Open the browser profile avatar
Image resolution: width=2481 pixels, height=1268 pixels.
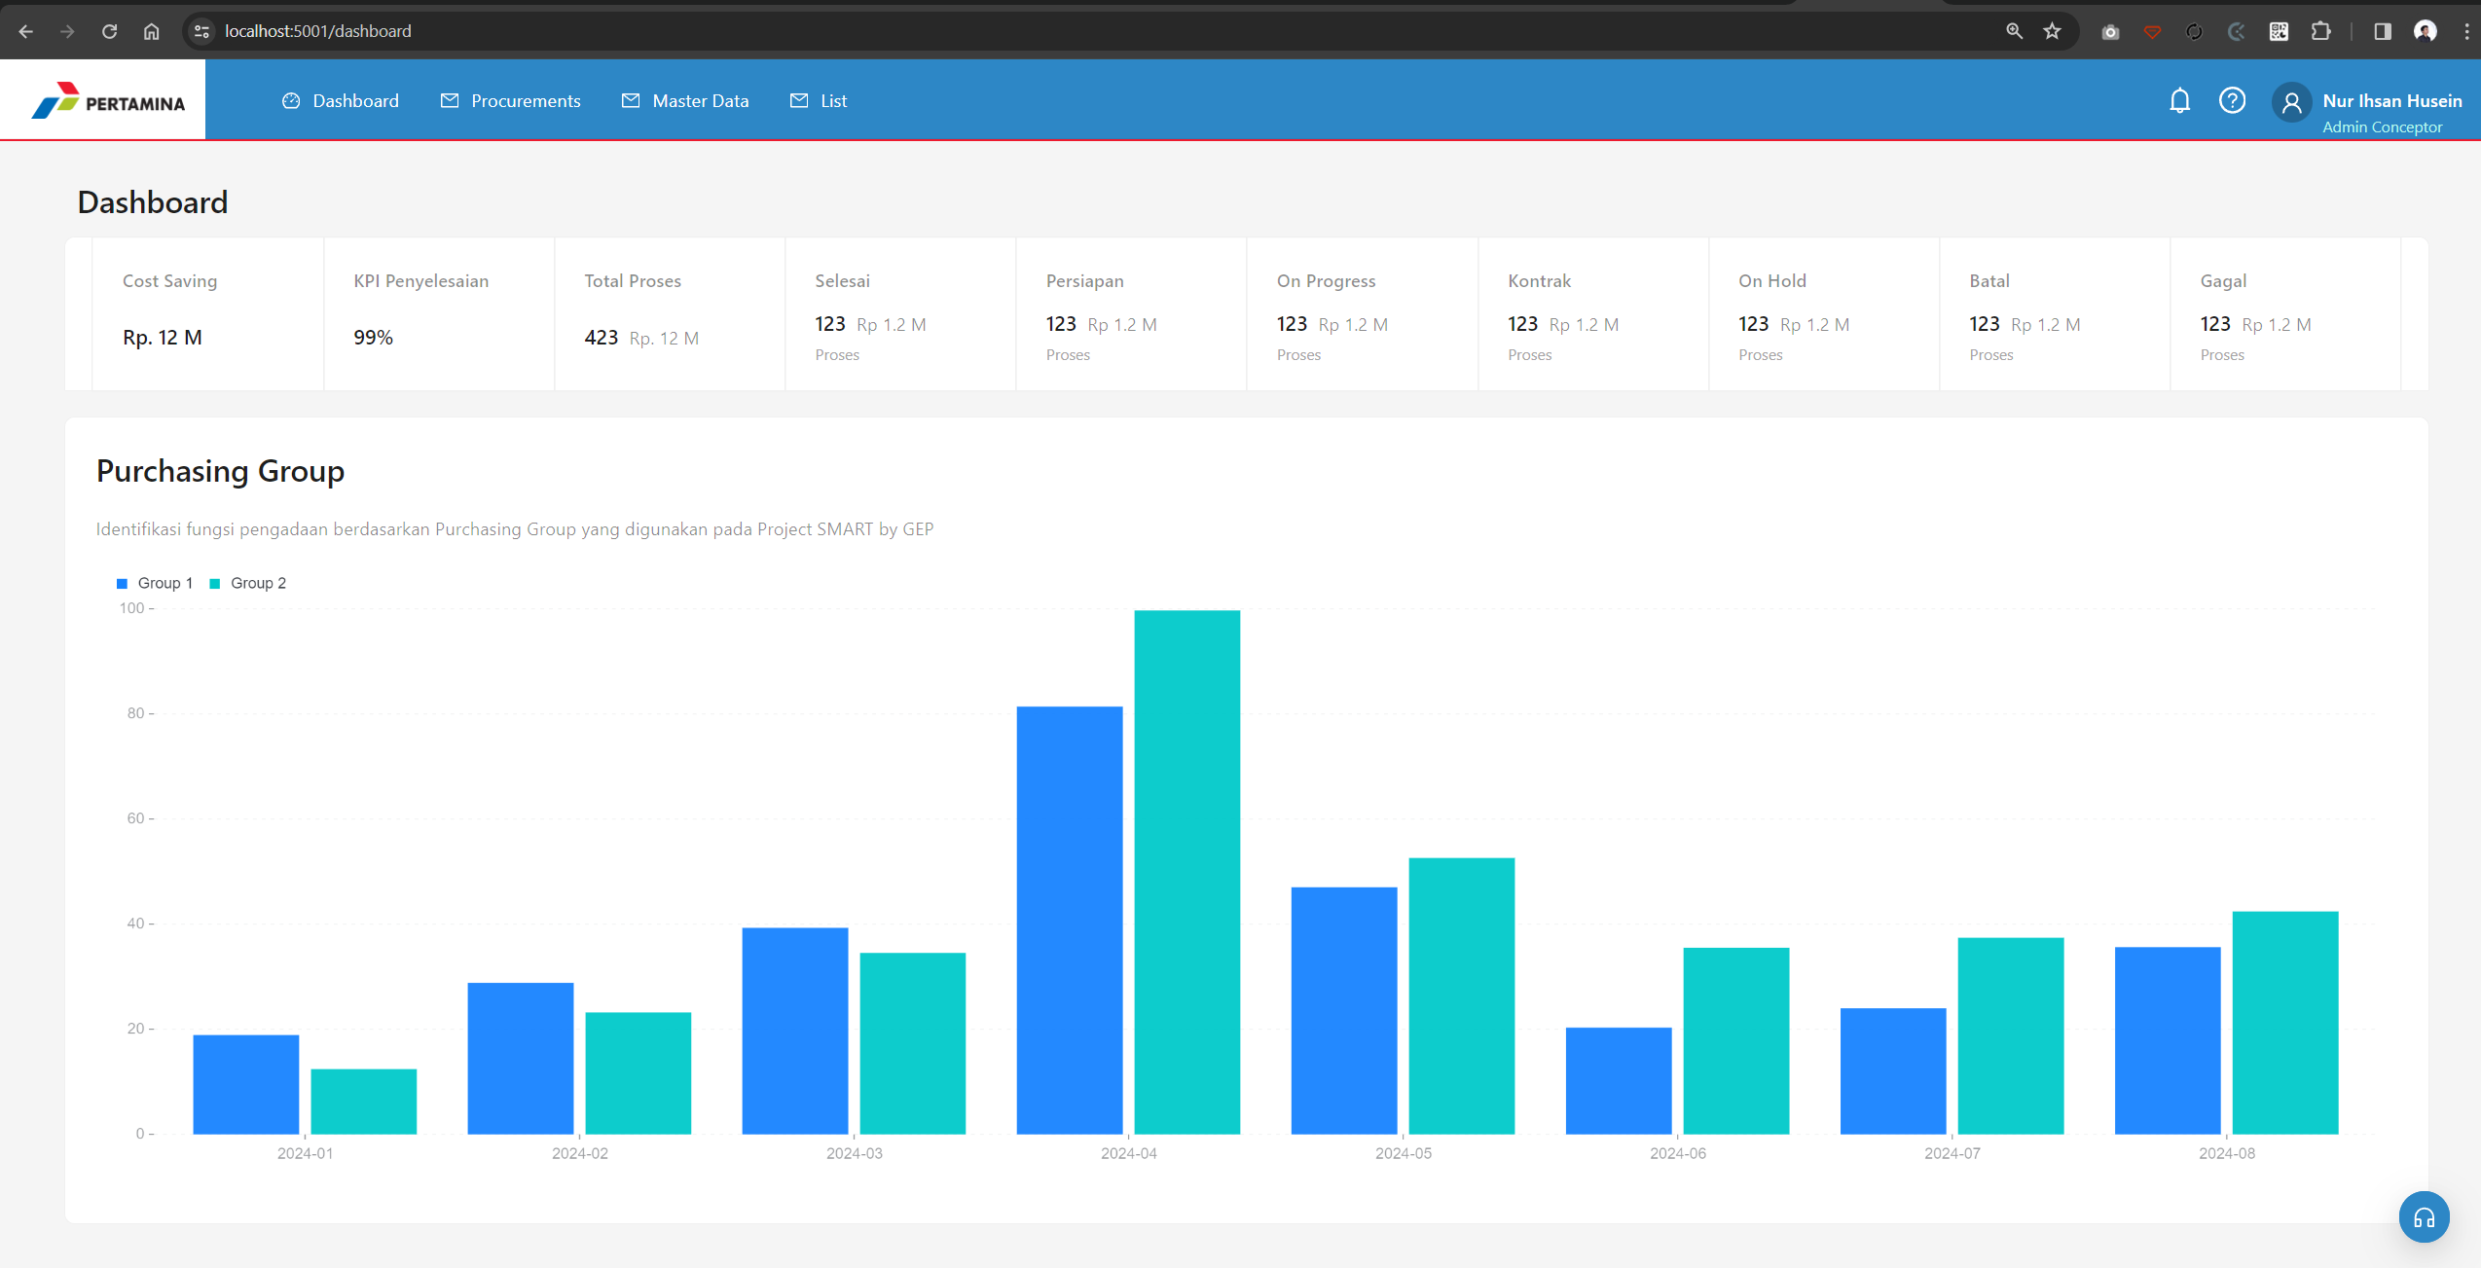point(2426,31)
